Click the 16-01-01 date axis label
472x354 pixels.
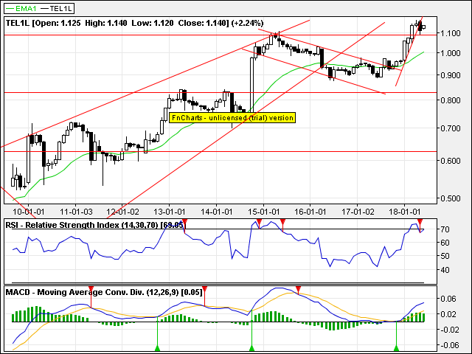coord(310,212)
